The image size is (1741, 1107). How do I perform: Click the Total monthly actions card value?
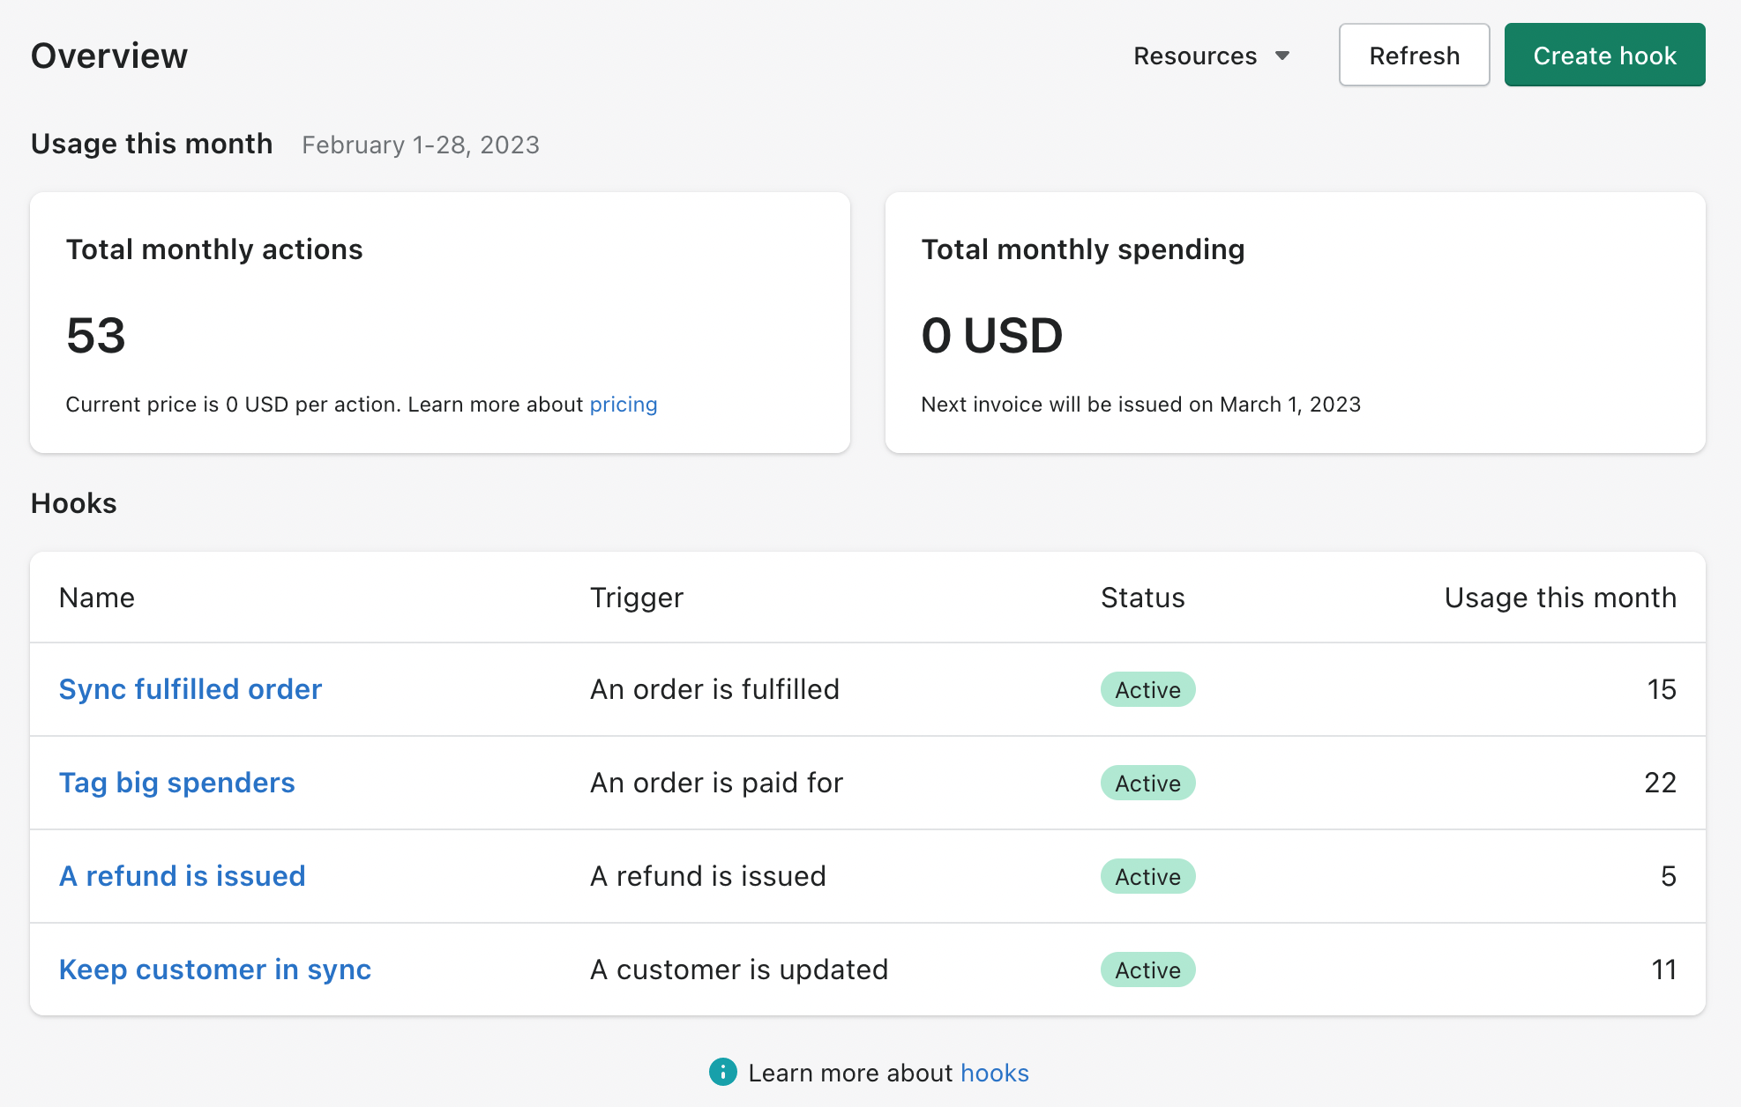pos(96,336)
